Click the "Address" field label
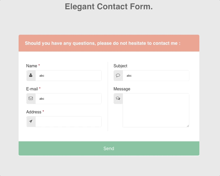Screen dimensions: 220x176 click(34, 112)
